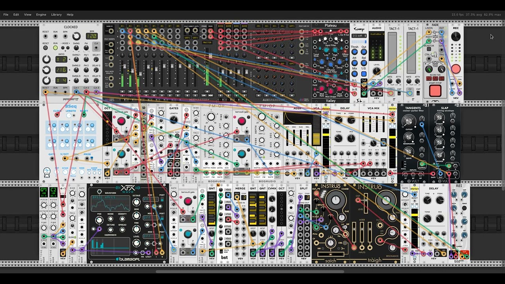Viewport: 505px width, 284px height.
Task: Click the XFX Wave POS knob
Action: coord(99,220)
